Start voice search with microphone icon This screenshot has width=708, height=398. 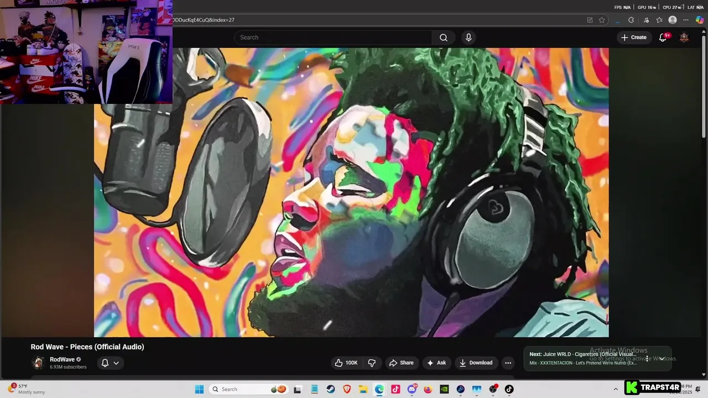point(468,38)
